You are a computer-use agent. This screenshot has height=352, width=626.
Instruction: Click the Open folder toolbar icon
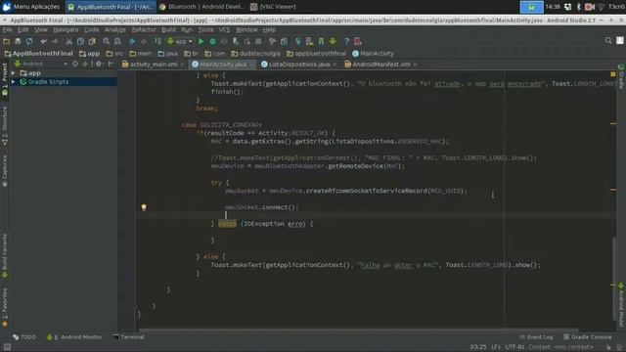[x=7, y=41]
